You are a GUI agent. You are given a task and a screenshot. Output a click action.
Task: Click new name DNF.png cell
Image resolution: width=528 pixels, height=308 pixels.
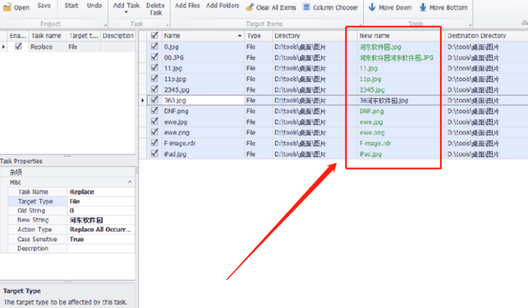click(x=401, y=111)
